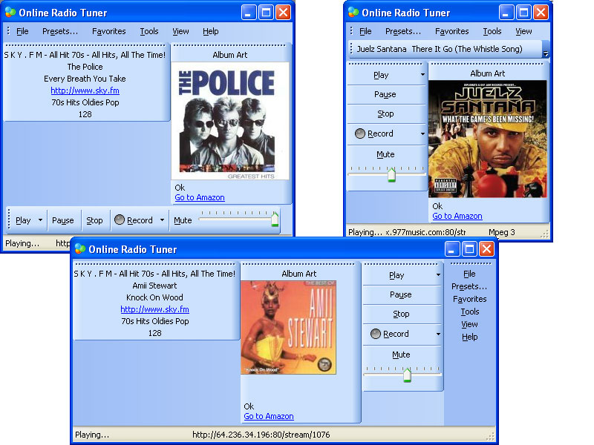Click the Record icon in top-left toolbar
The height and width of the screenshot is (445, 594).
coord(120,220)
